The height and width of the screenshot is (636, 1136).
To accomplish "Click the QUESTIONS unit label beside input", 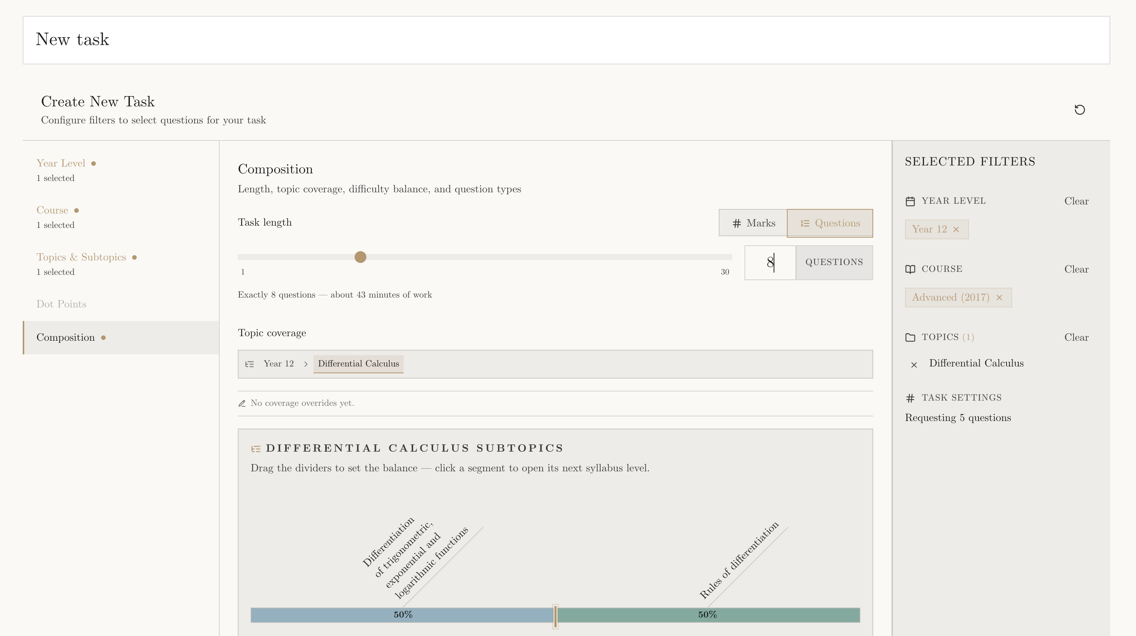I will [834, 263].
